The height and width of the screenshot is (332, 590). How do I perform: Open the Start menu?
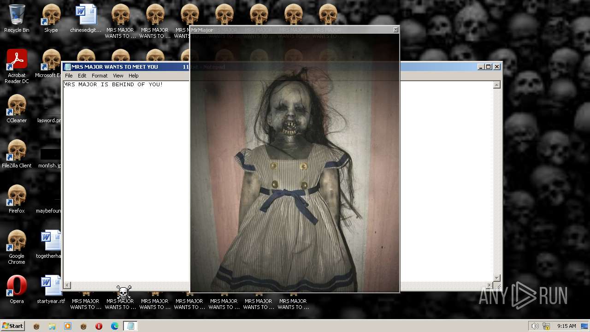tap(12, 326)
